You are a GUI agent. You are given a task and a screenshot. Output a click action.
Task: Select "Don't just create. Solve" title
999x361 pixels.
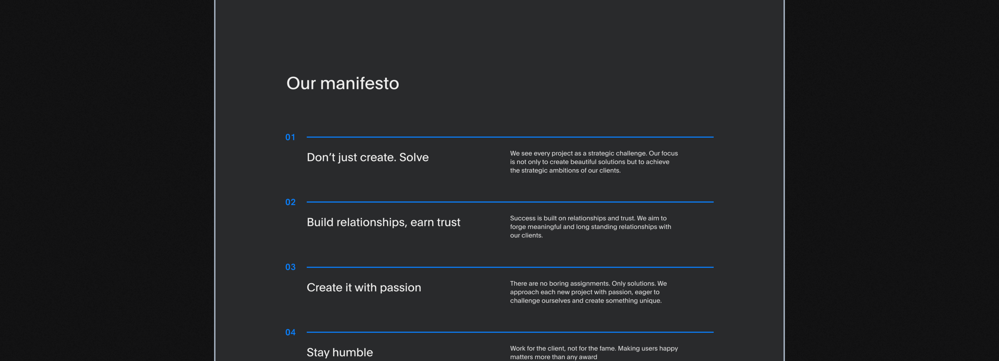(367, 157)
